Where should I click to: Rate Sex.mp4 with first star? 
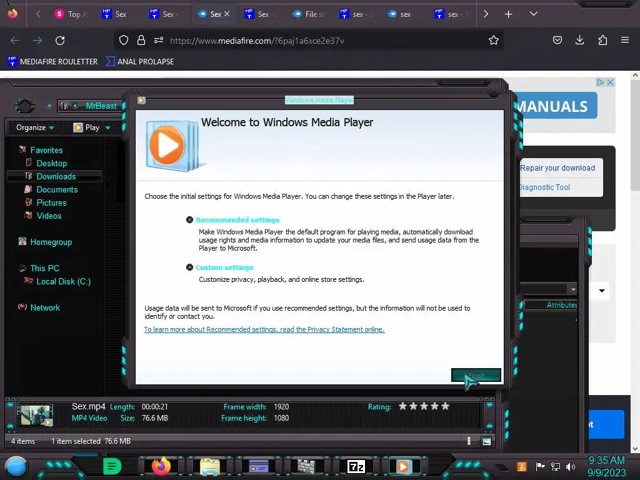point(403,406)
